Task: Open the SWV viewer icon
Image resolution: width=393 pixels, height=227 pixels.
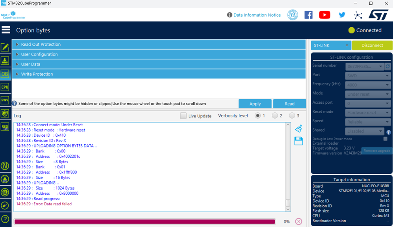Action: click(x=5, y=100)
